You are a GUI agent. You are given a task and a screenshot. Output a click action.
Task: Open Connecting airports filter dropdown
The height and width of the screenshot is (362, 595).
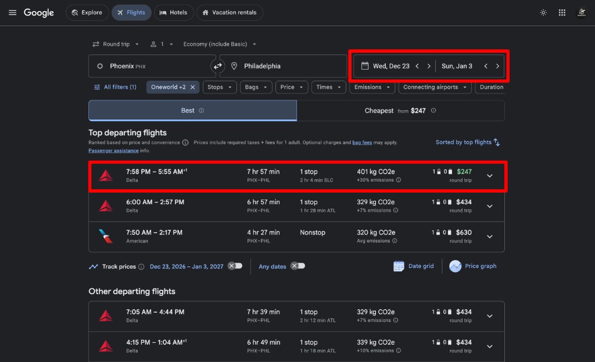click(x=435, y=87)
